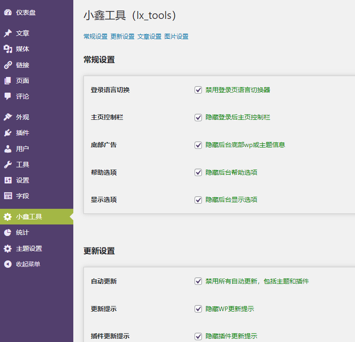Click the 更新设置 section heading

(x=99, y=251)
